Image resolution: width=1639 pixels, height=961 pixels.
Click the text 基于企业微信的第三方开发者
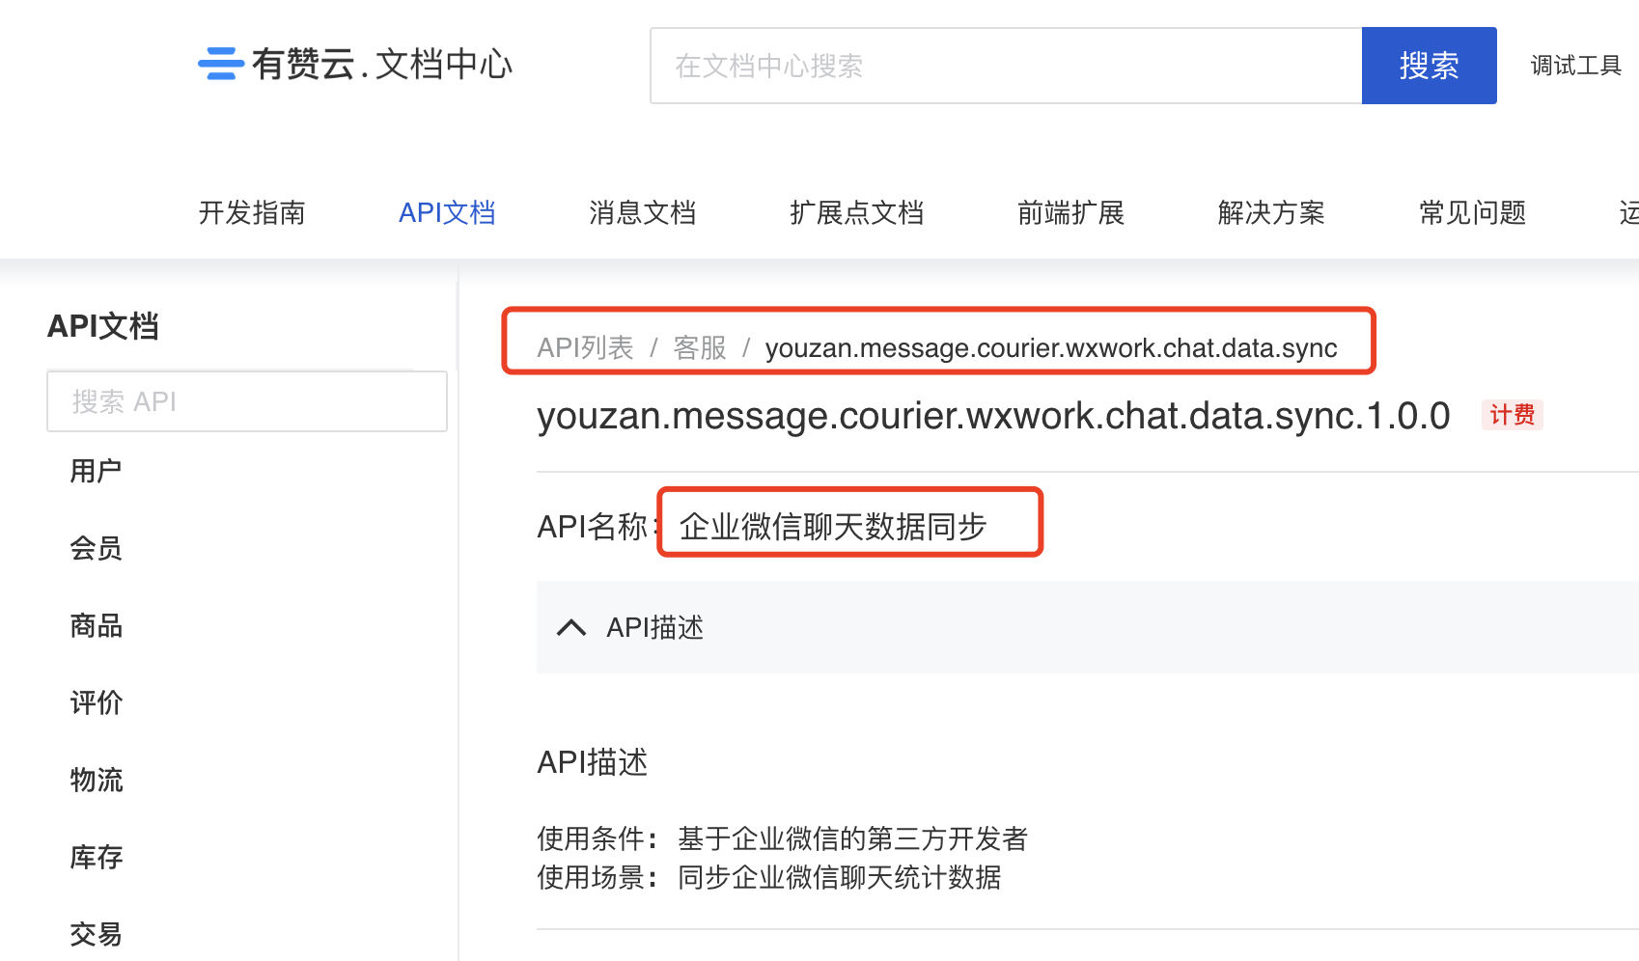(852, 838)
